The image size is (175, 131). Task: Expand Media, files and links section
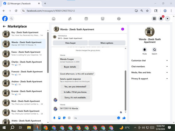tap(150, 72)
